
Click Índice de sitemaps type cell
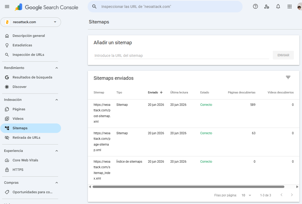(x=129, y=162)
